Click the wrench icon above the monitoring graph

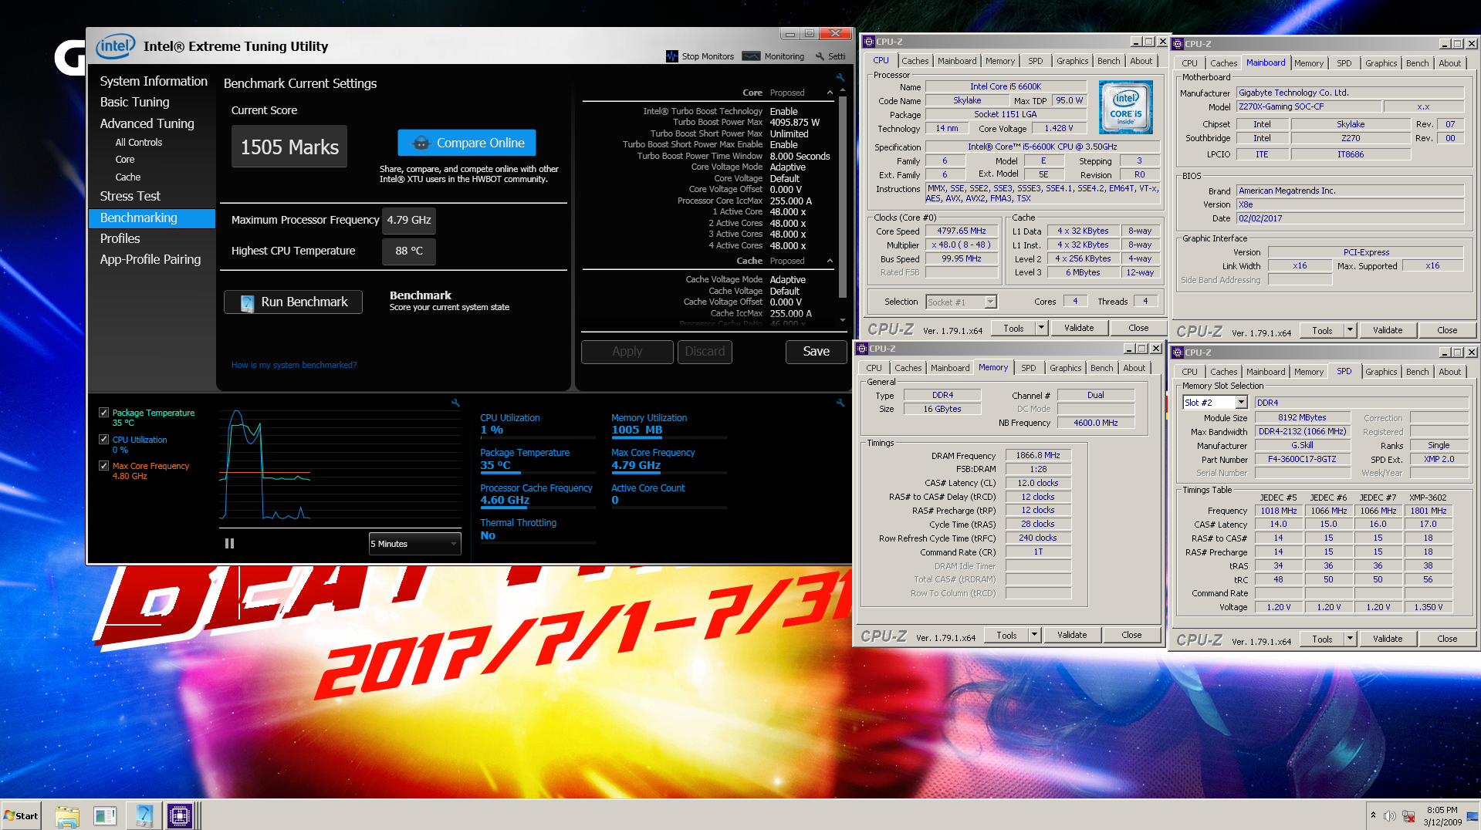tap(455, 403)
